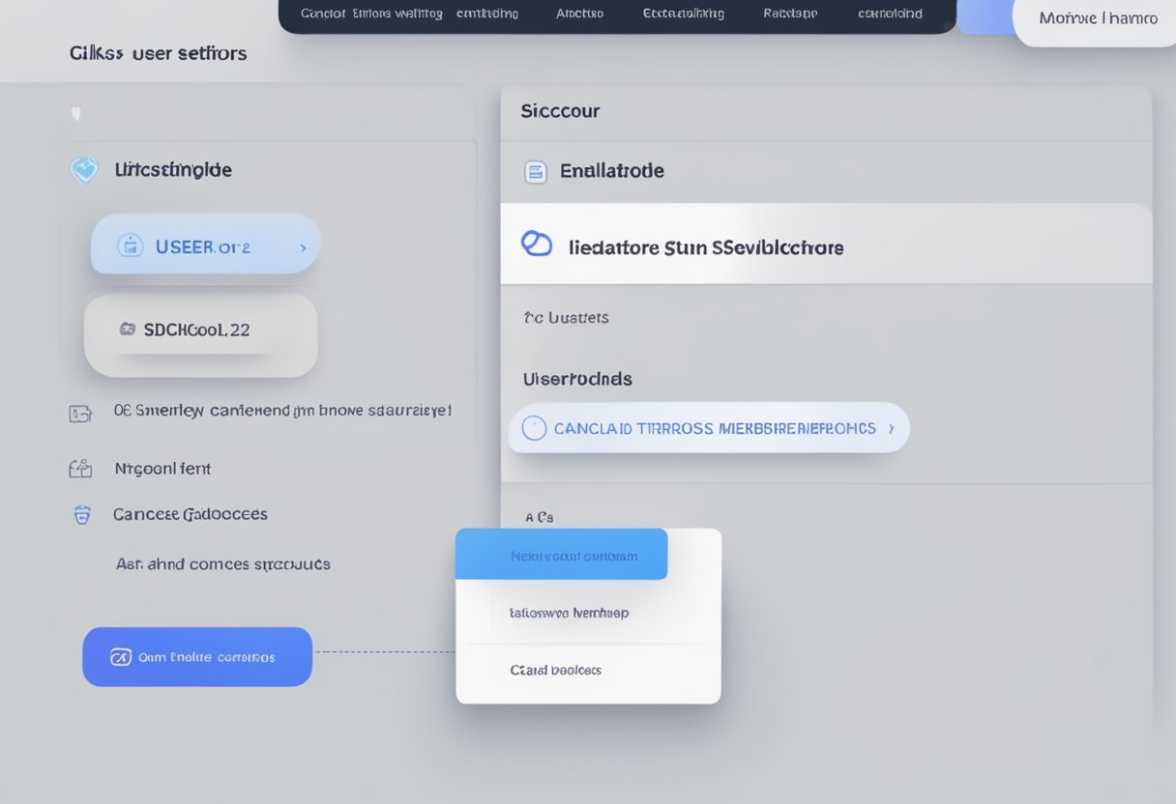Click the document icon beside Enallatrode
Viewport: 1176px width, 804px height.
535,172
